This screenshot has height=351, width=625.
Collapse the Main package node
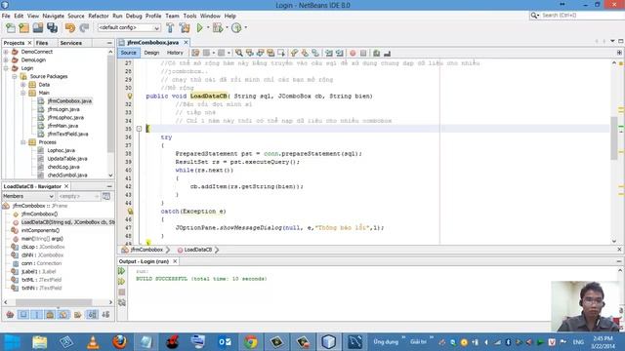coord(23,94)
